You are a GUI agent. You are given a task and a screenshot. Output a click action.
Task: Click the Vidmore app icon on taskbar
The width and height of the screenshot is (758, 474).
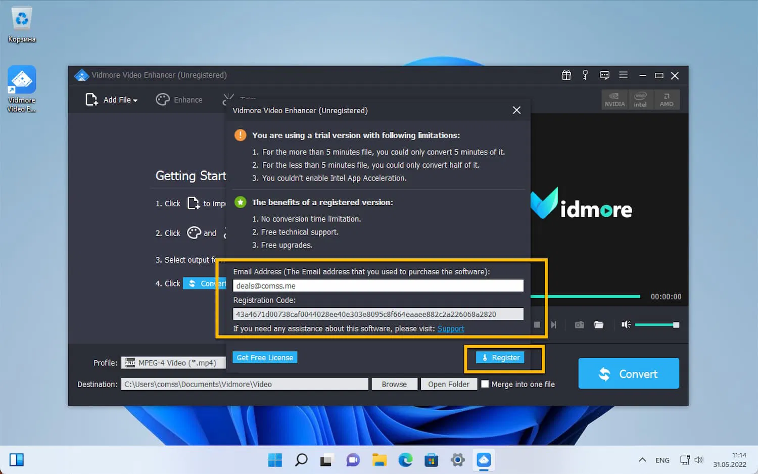coord(484,460)
